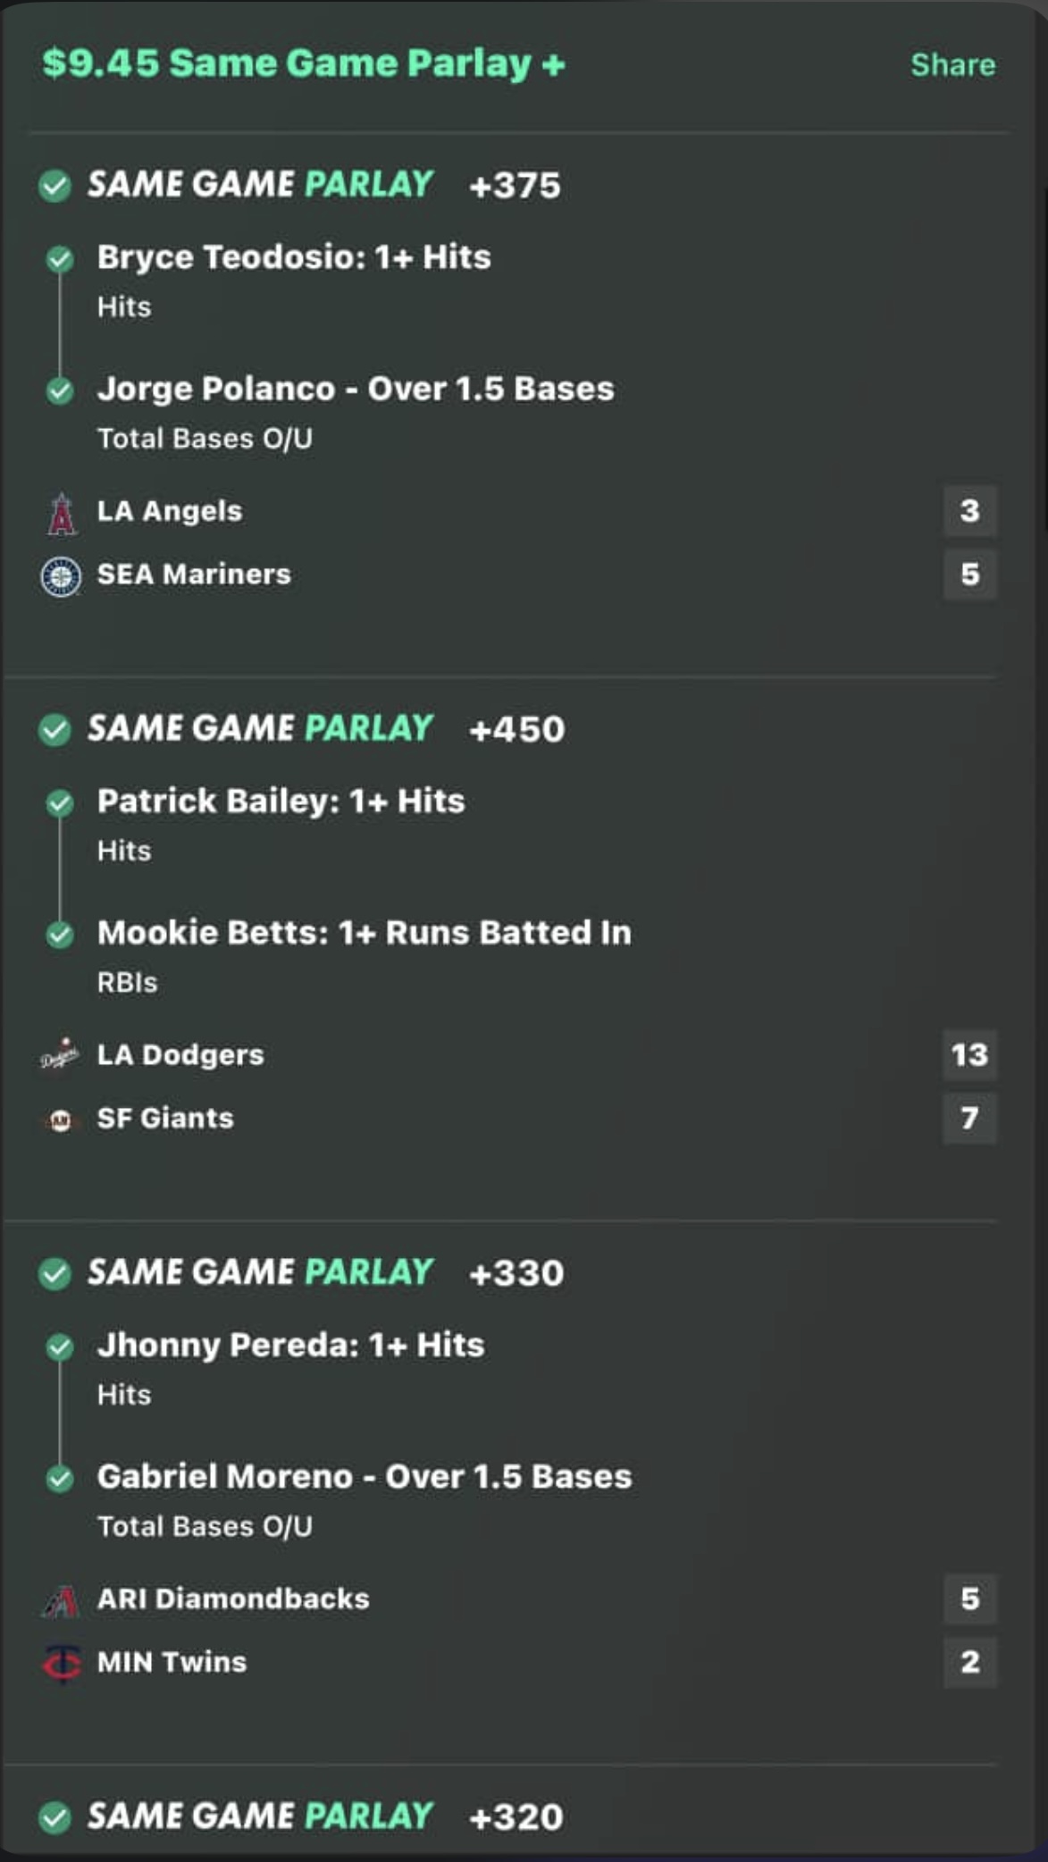Click the LA Dodgers team logo
The height and width of the screenshot is (1862, 1048).
pos(60,1056)
